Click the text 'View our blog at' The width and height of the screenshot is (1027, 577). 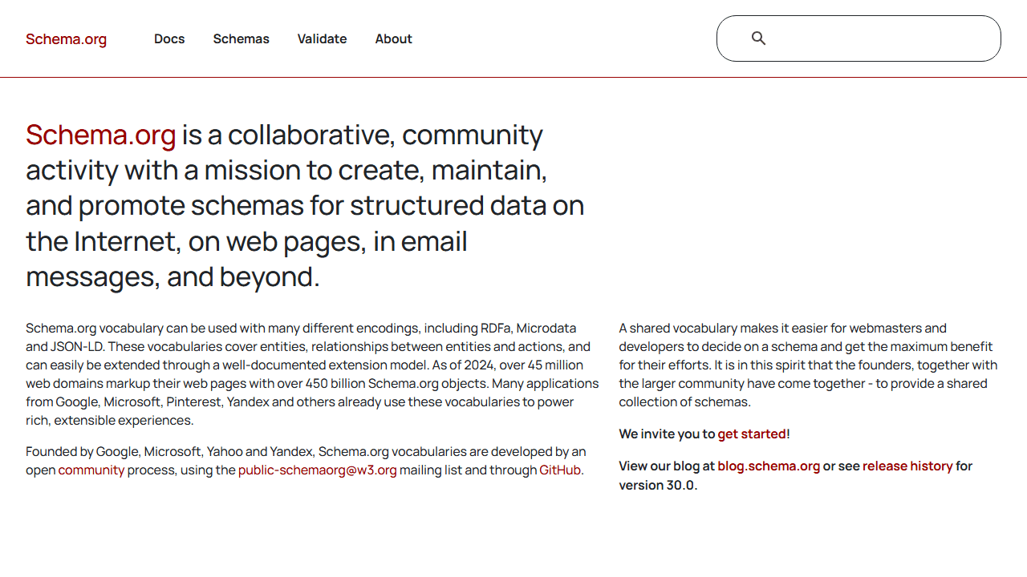(667, 466)
